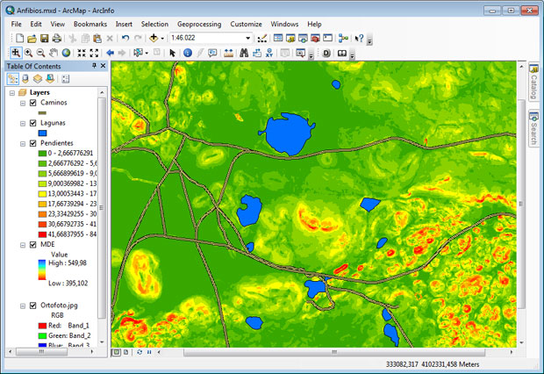Pause map drawing
Viewport: 544px width, 374px height.
click(x=149, y=352)
